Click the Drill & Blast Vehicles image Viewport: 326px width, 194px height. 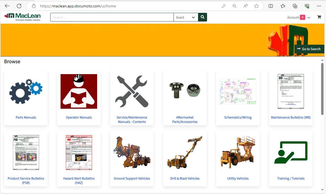coord(185,153)
